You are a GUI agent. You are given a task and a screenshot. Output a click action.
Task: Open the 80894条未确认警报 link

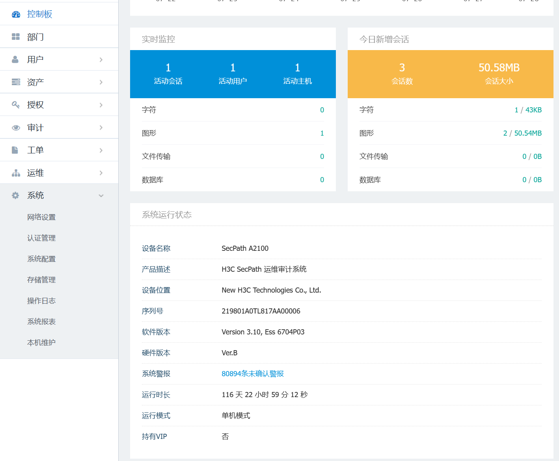253,374
